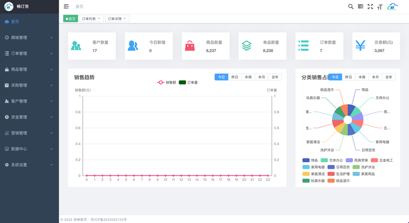The image size is (409, 223).
Task: Toggle 订单量 series in chart legend
Action: [188, 83]
